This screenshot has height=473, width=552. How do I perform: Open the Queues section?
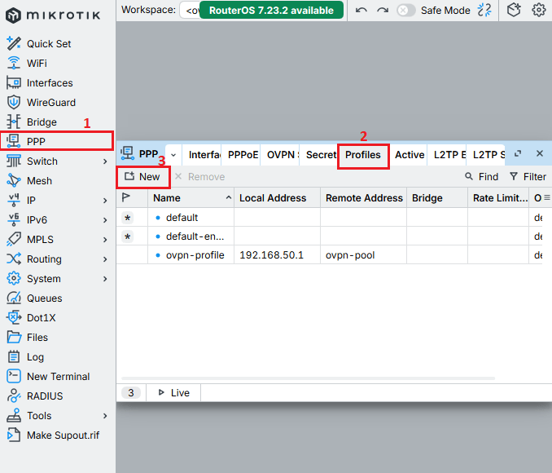[x=34, y=298]
